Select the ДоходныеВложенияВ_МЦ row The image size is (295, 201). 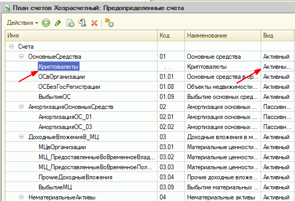(150, 137)
